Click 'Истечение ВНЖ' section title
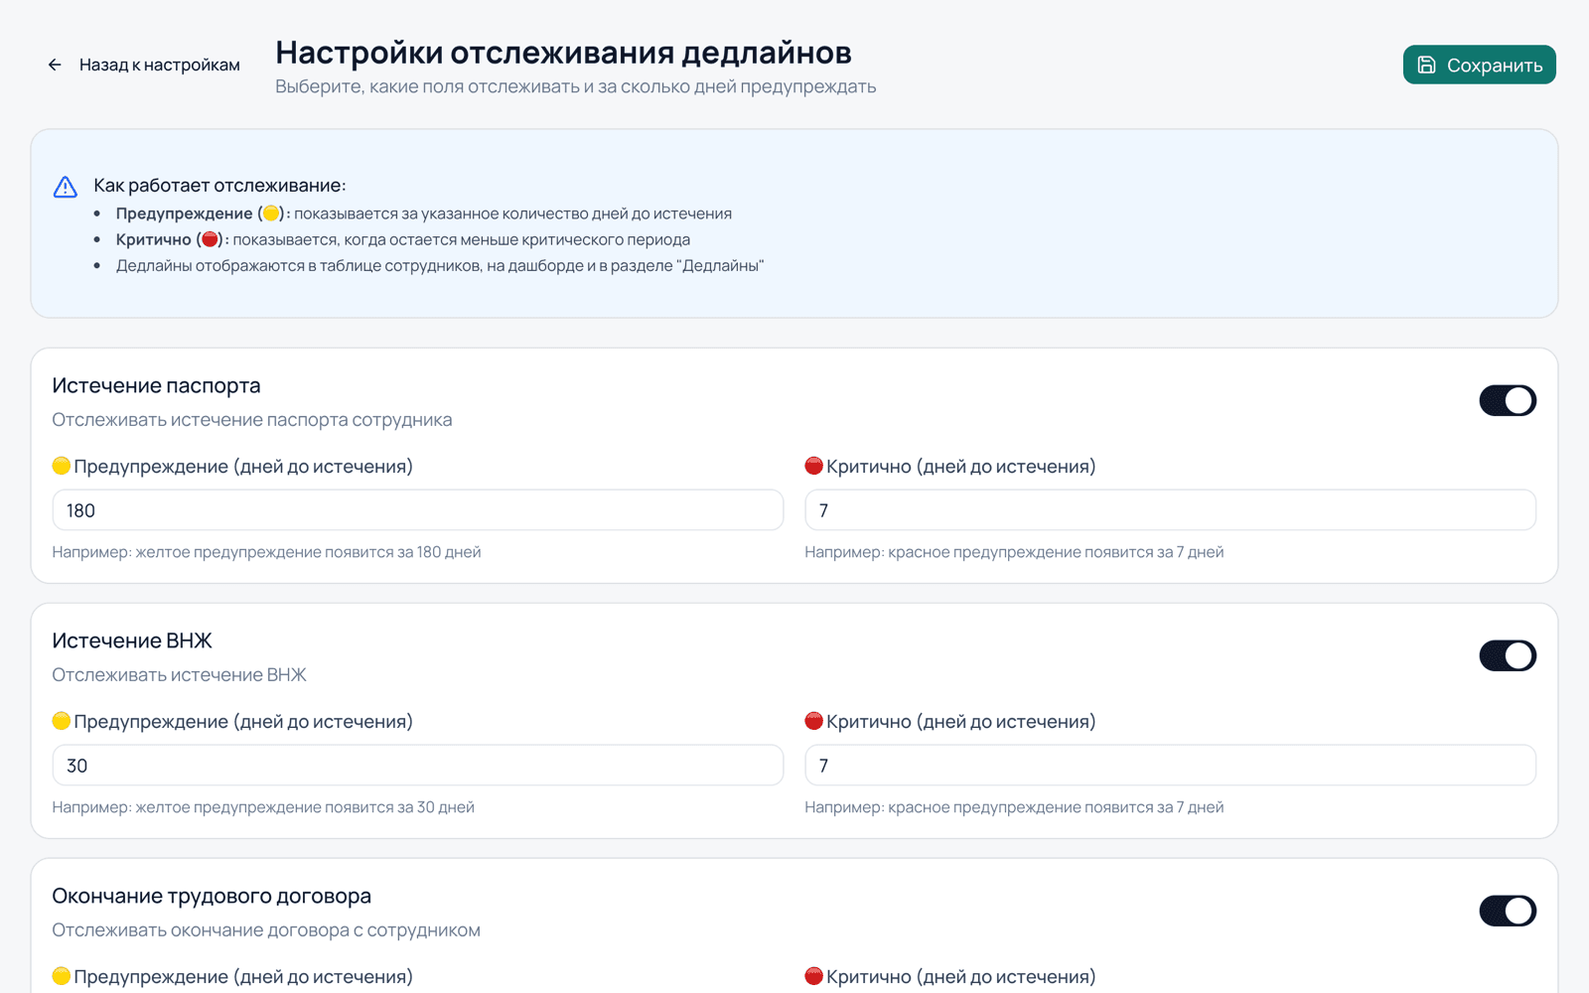This screenshot has width=1589, height=993. coord(132,640)
